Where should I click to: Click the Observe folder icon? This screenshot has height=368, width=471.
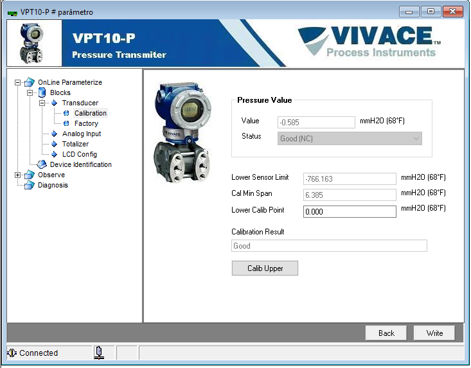coord(30,175)
